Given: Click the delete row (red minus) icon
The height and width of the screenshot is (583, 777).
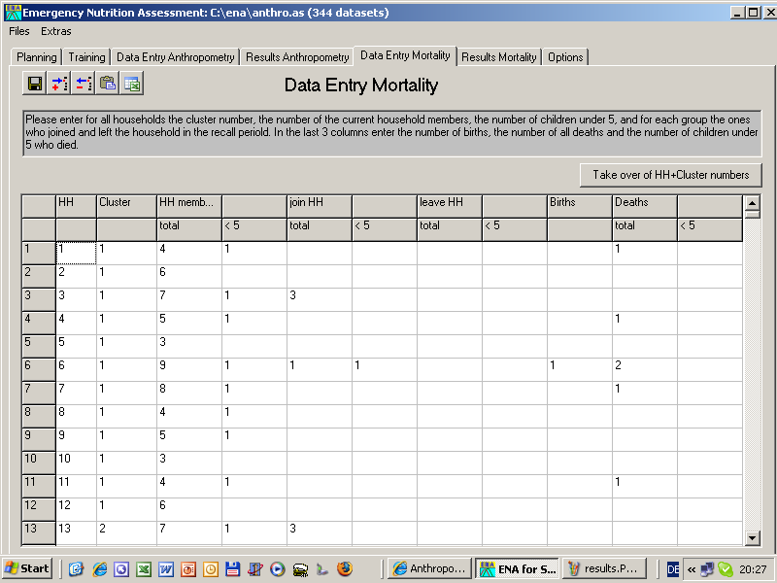Looking at the screenshot, I should click(x=84, y=84).
